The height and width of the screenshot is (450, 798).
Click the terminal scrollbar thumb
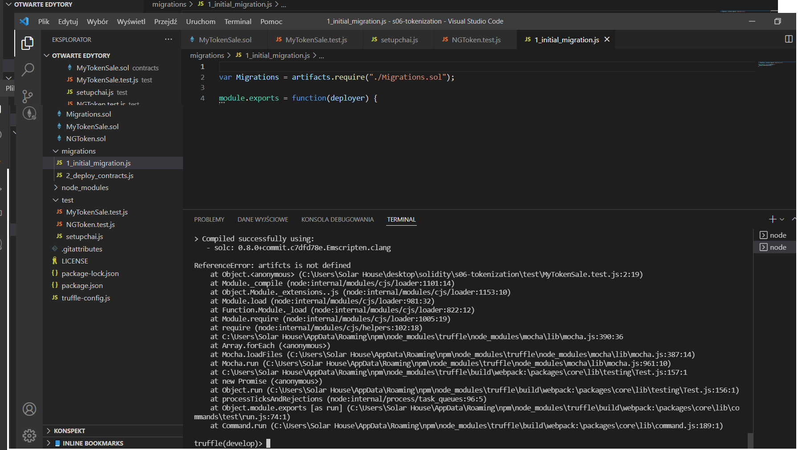[750, 440]
